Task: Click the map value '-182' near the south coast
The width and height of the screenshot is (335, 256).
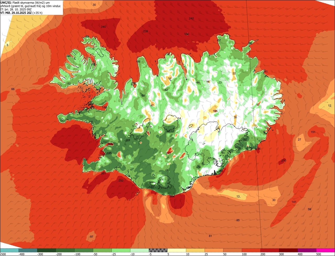Action: click(151, 187)
